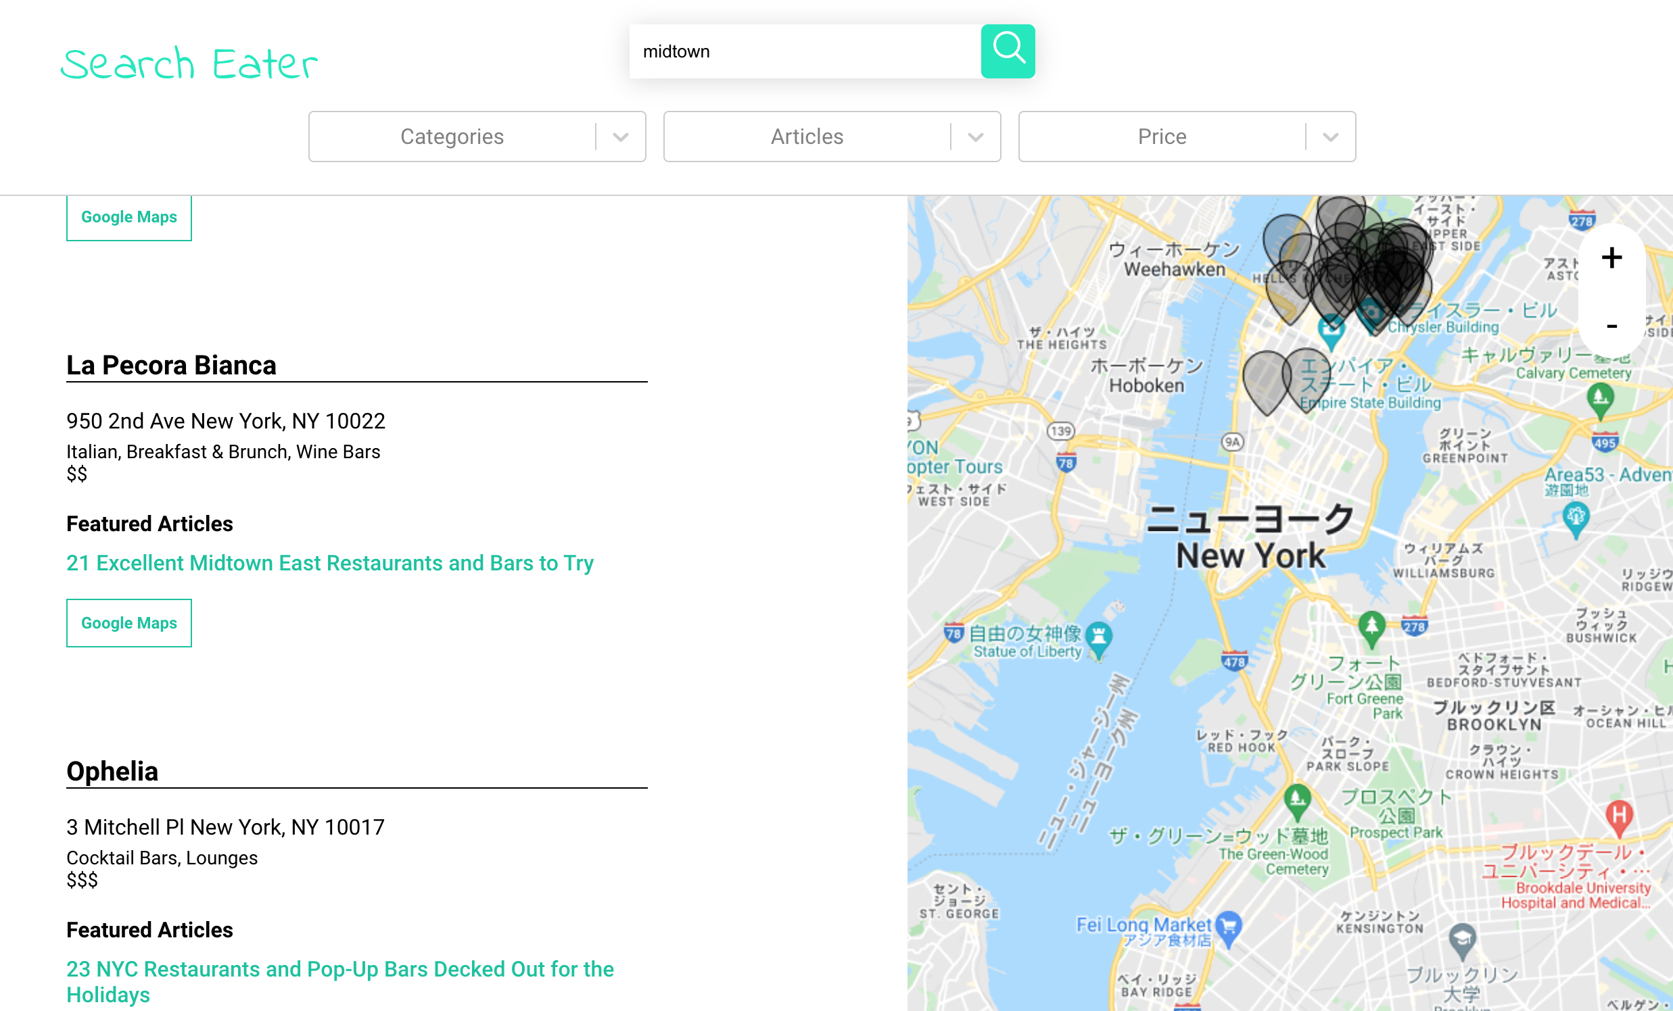Click the $$$ price of Ophelia
The image size is (1673, 1011).
[82, 880]
